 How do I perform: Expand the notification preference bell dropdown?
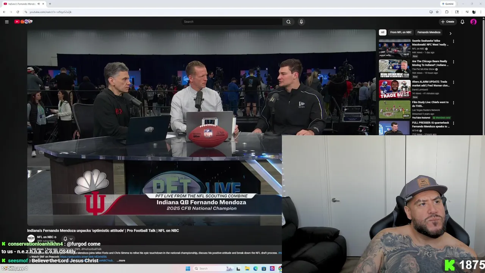(68, 239)
